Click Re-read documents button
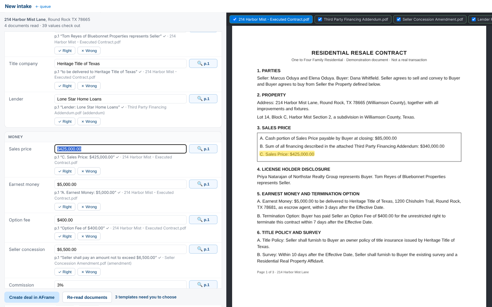The height and width of the screenshot is (307, 492). 87,297
